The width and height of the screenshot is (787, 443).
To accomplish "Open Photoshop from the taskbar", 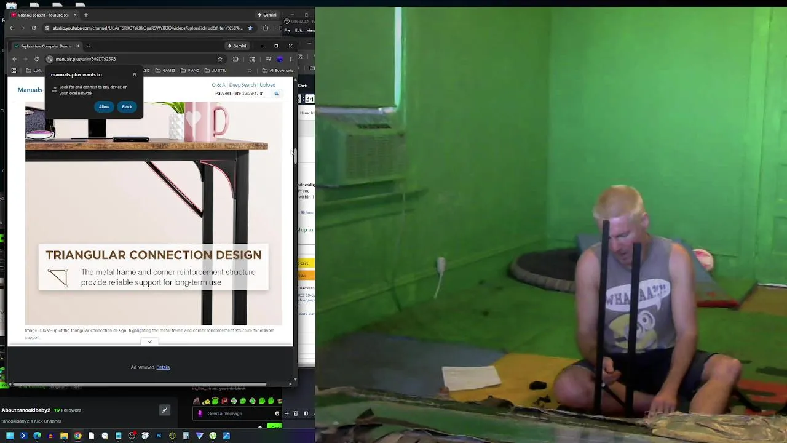I will click(x=159, y=436).
